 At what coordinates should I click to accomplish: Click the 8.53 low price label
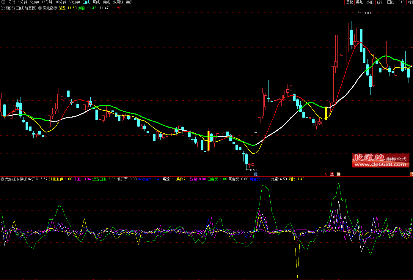click(254, 170)
